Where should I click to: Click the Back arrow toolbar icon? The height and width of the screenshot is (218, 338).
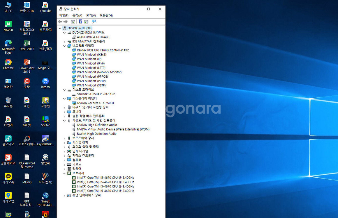pyautogui.click(x=60, y=22)
